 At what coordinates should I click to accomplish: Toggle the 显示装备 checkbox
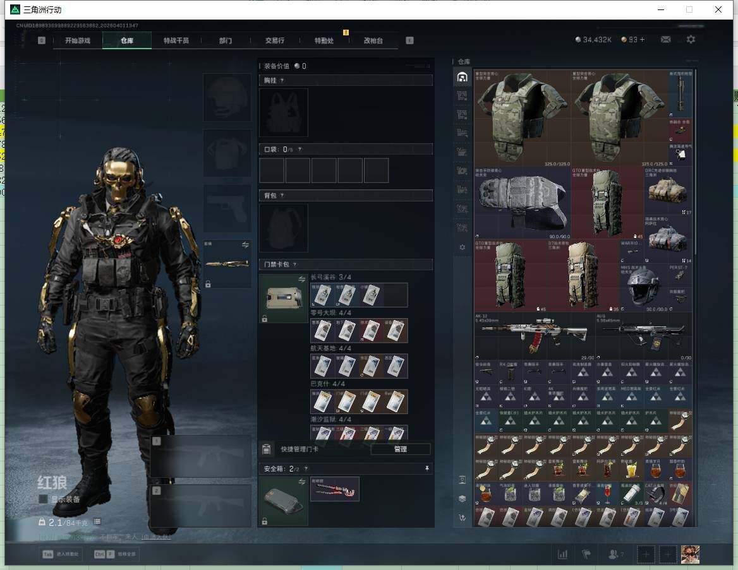click(43, 499)
